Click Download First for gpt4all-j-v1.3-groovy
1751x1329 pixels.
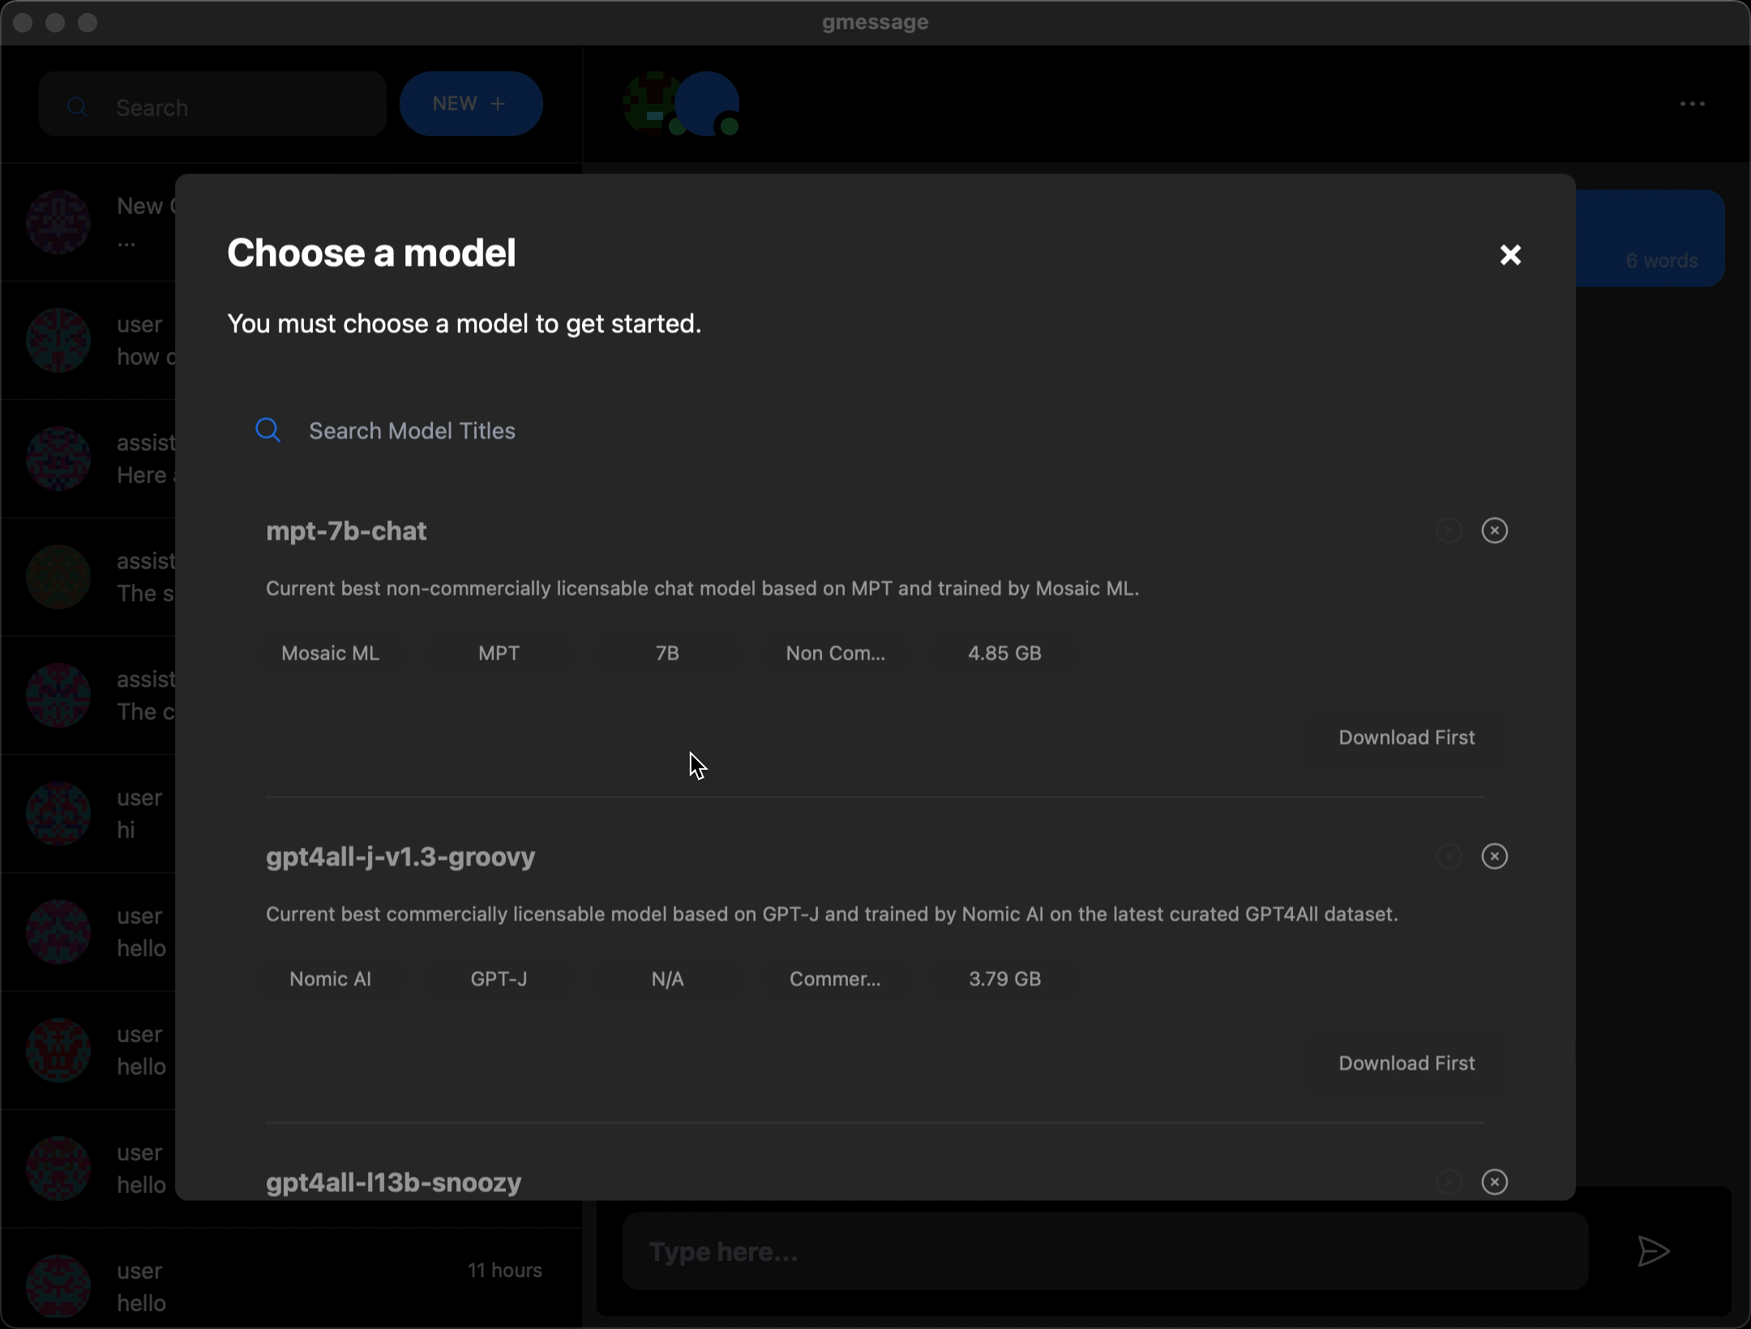click(1406, 1062)
